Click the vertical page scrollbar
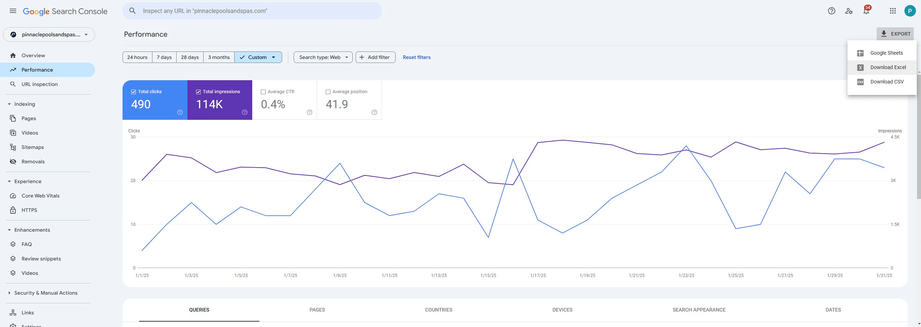The height and width of the screenshot is (327, 921). 918,137
